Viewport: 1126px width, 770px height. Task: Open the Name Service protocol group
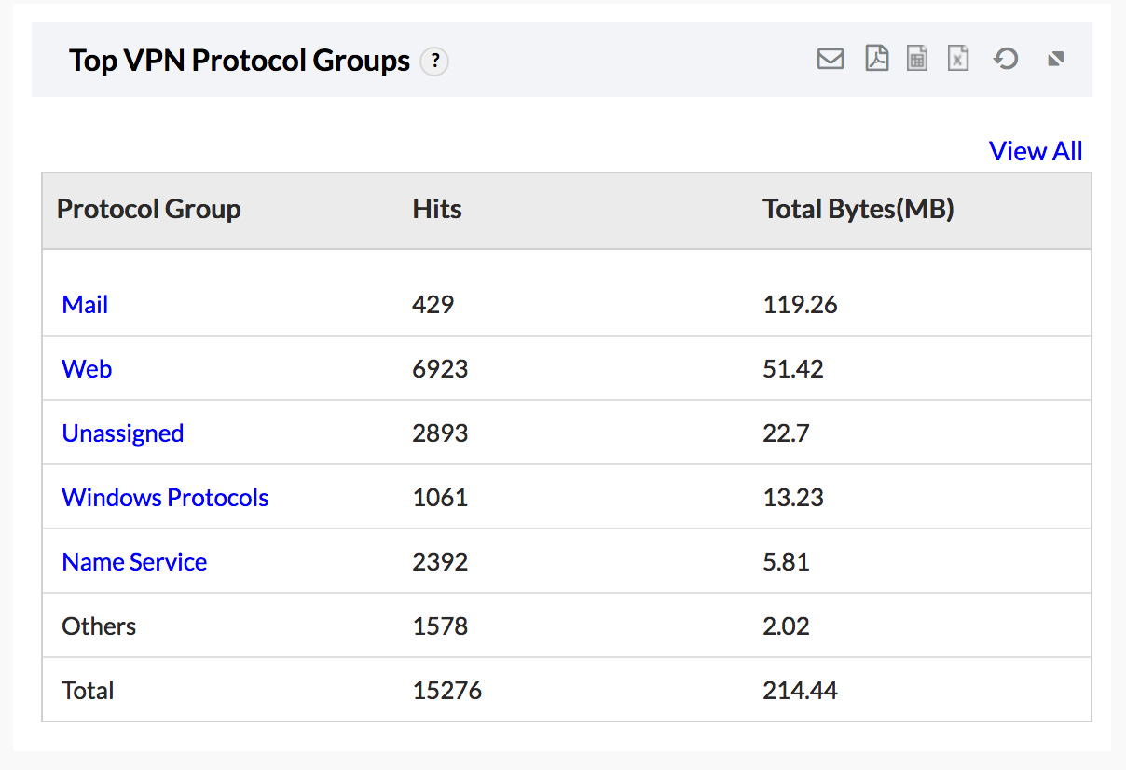[134, 562]
